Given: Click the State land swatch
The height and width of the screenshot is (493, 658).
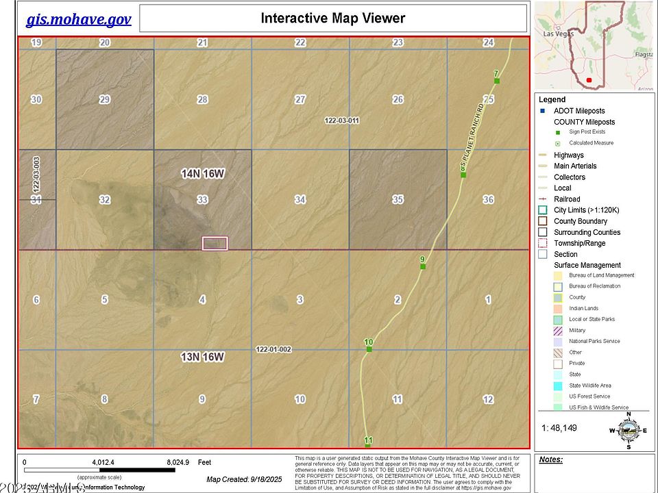Looking at the screenshot, I should 558,375.
